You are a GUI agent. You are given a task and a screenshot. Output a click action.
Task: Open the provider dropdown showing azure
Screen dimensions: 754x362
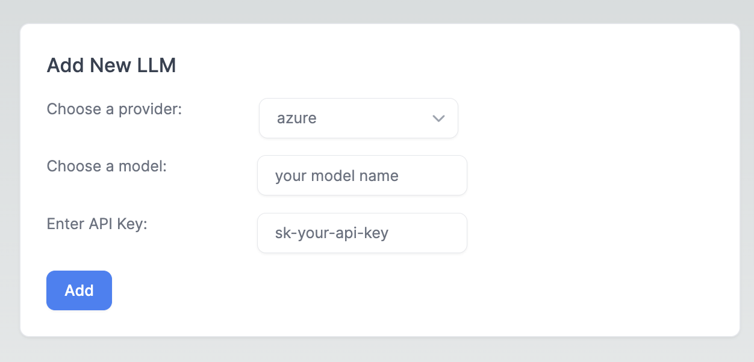pos(358,118)
